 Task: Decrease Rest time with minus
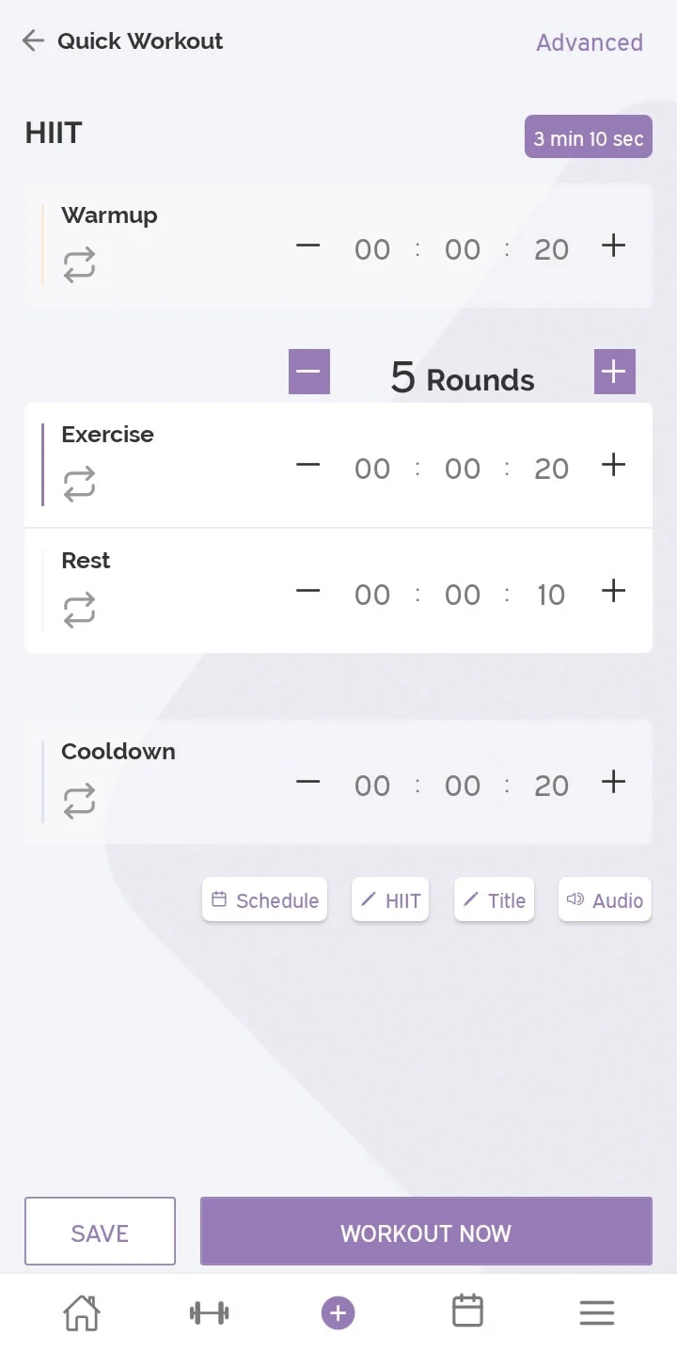coord(307,592)
